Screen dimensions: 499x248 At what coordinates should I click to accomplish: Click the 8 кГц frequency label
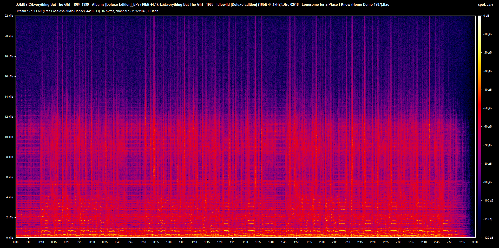(x=10, y=157)
